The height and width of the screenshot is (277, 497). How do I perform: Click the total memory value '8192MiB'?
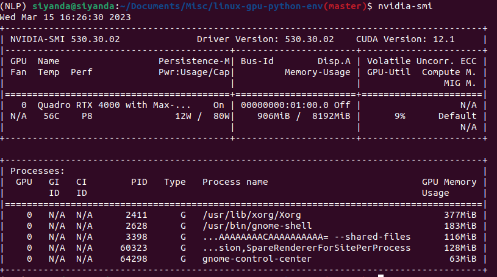point(331,116)
